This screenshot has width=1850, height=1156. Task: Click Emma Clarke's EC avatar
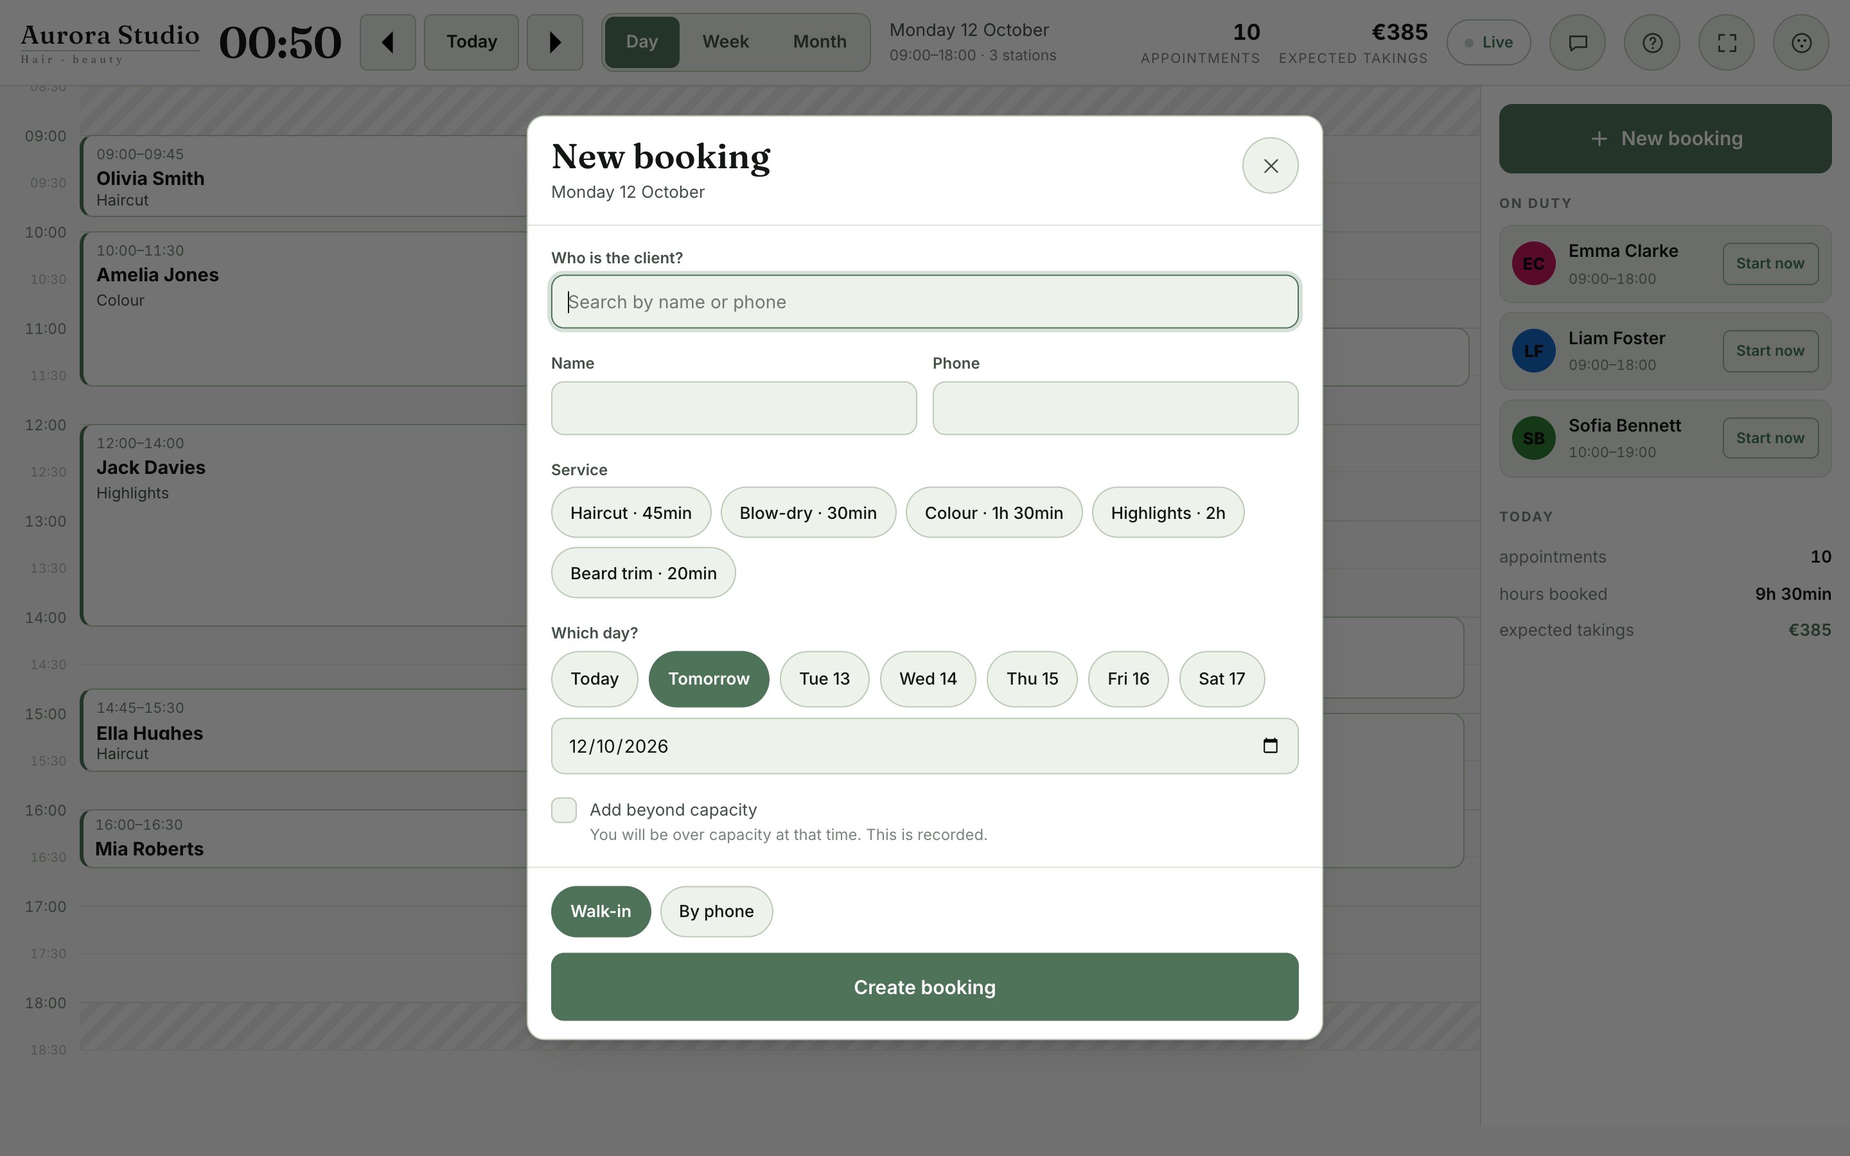tap(1533, 264)
